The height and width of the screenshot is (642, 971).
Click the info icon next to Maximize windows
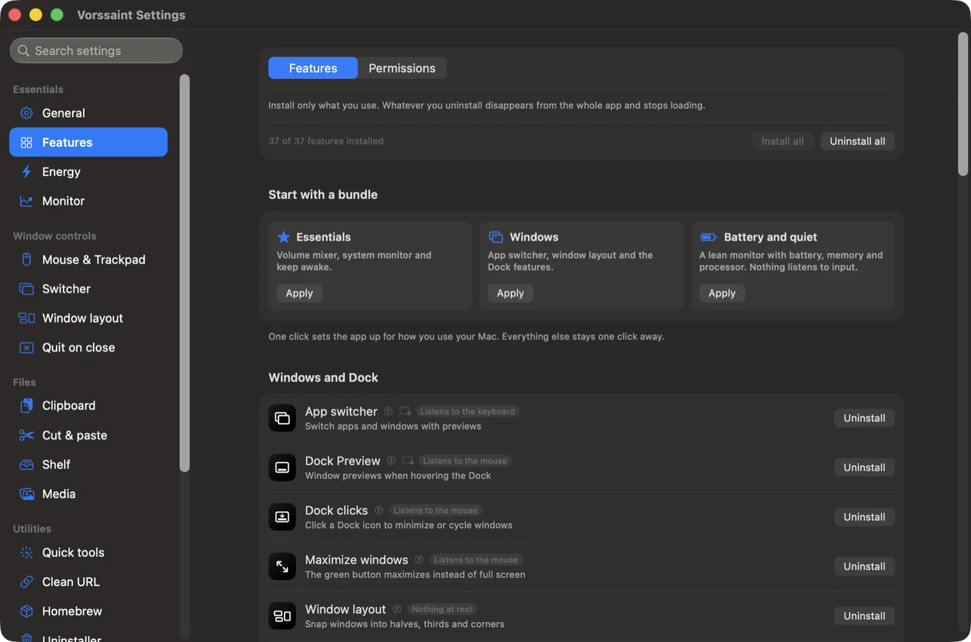(x=419, y=560)
